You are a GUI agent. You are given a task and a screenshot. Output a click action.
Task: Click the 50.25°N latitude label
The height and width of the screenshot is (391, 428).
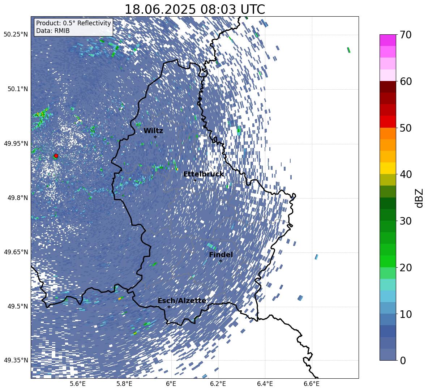[16, 35]
